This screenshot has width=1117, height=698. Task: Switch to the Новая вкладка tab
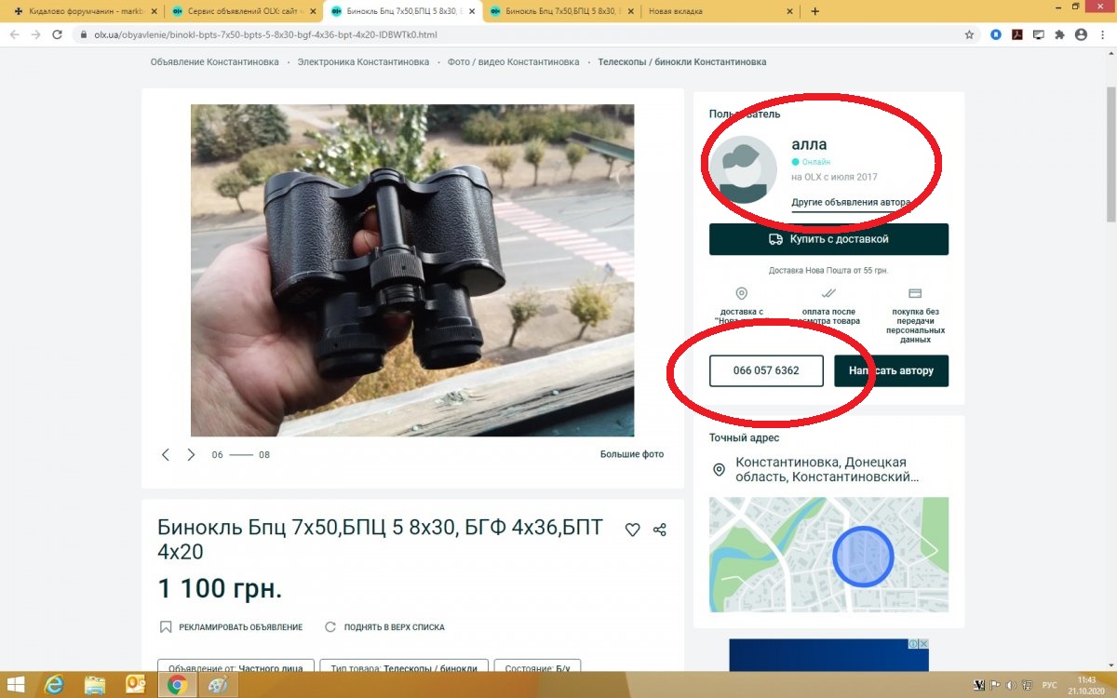717,11
